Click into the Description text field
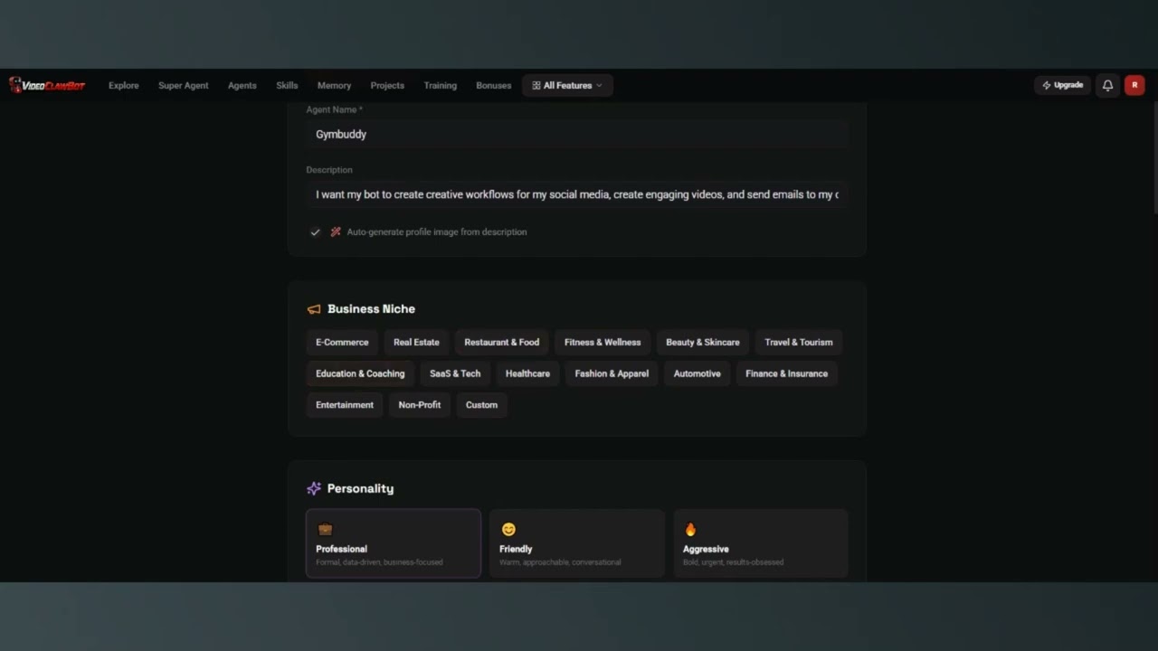Image resolution: width=1158 pixels, height=651 pixels. pos(577,194)
